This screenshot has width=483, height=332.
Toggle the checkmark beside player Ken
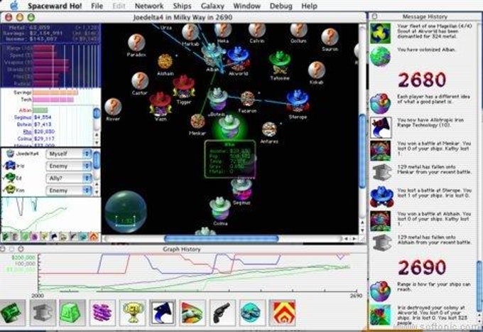pyautogui.click(x=4, y=191)
